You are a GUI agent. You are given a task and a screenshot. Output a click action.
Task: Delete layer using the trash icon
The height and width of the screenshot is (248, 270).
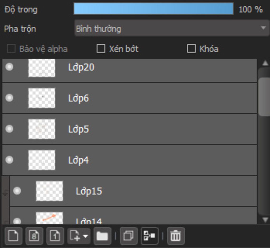pos(176,236)
